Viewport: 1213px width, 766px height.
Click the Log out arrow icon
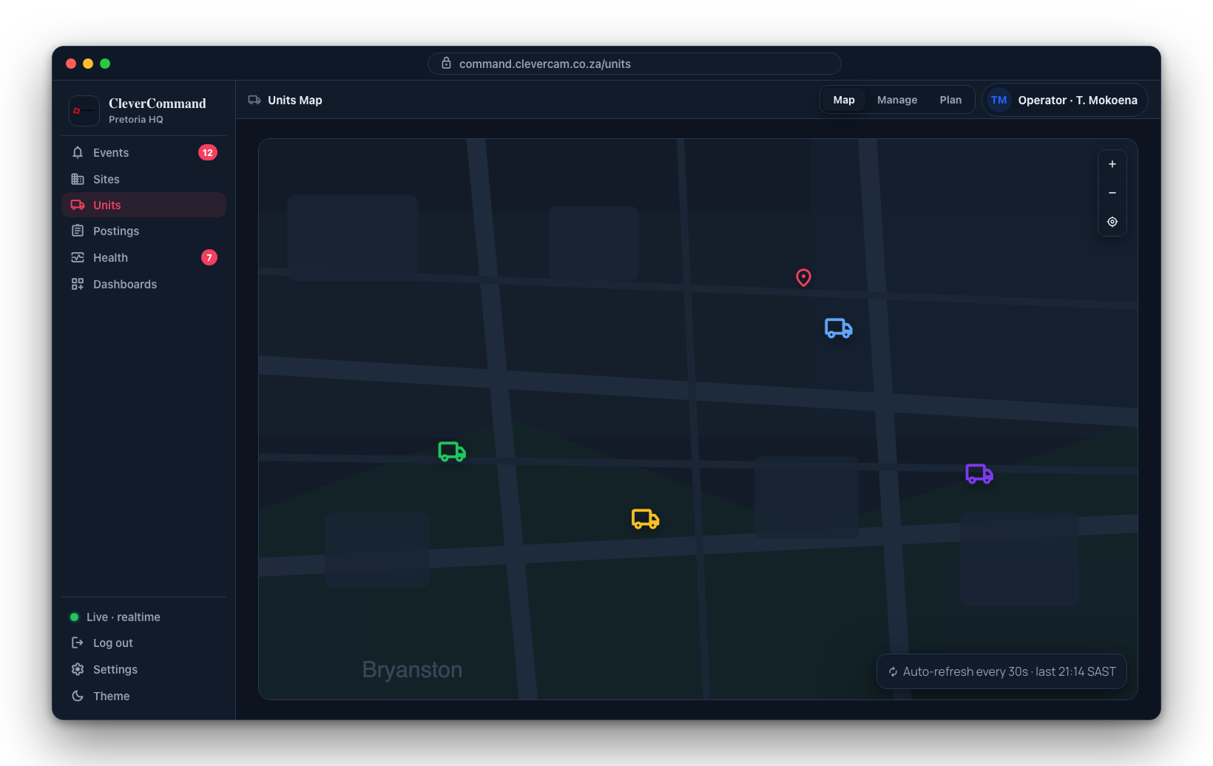click(x=78, y=643)
